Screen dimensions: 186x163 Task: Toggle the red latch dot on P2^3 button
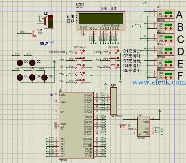[118, 51]
